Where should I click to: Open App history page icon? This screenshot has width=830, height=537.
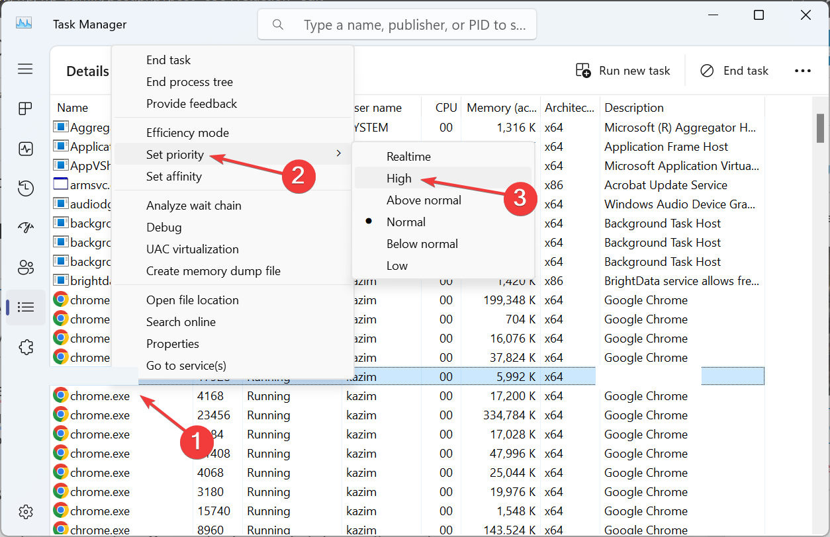(25, 188)
